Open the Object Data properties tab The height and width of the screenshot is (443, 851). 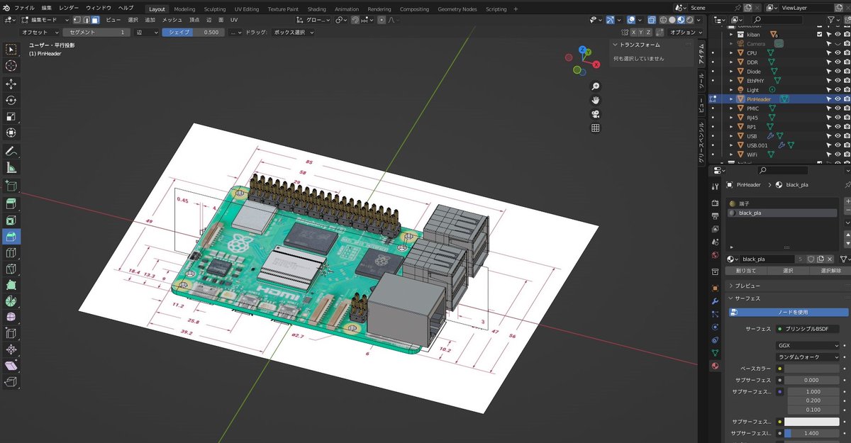coord(715,352)
